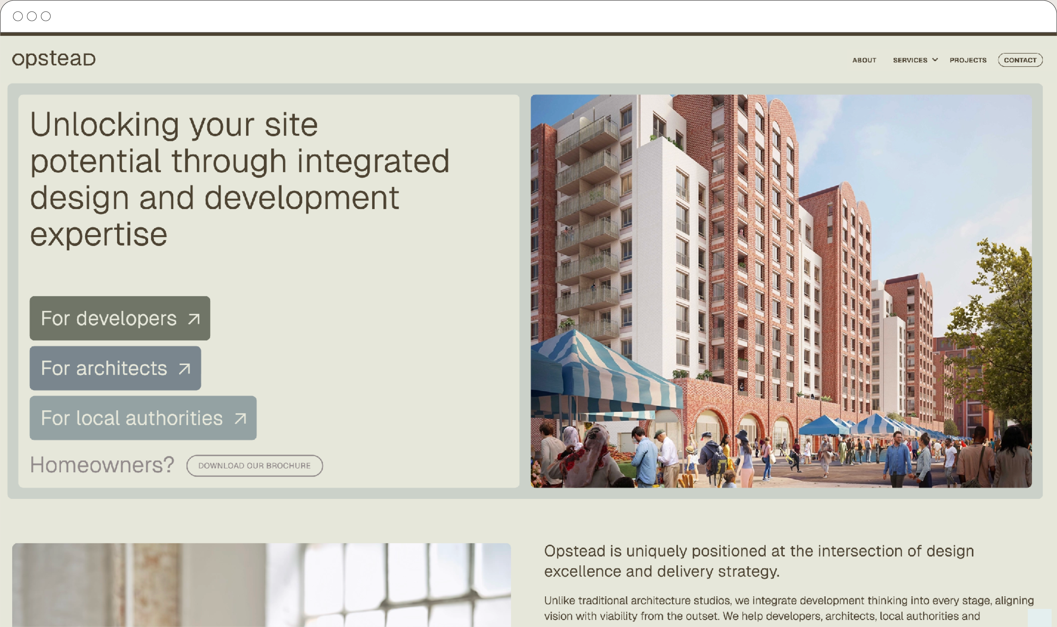
Task: Open the Services menu
Action: 910,60
